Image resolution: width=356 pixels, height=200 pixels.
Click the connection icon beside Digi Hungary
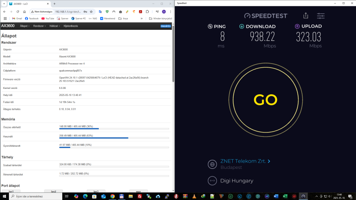[212, 181]
